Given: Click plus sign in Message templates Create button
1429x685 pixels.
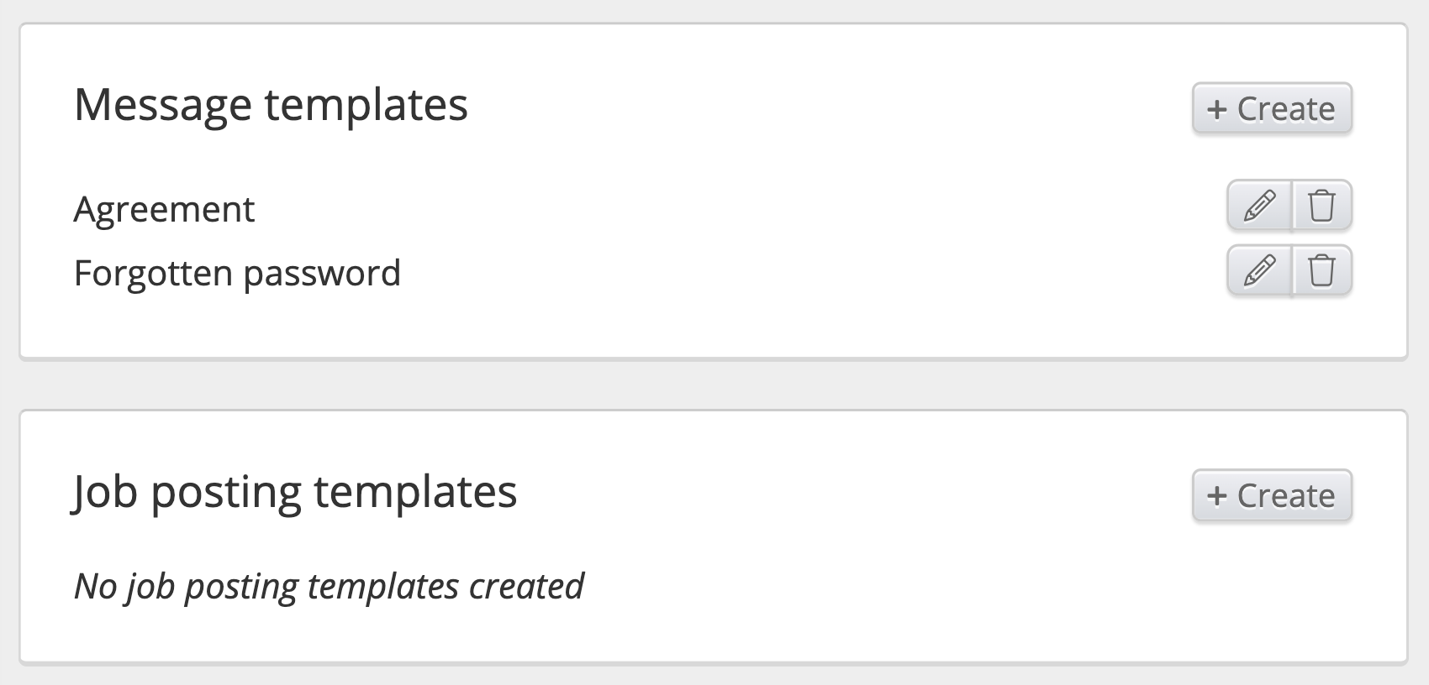Looking at the screenshot, I should [x=1216, y=109].
